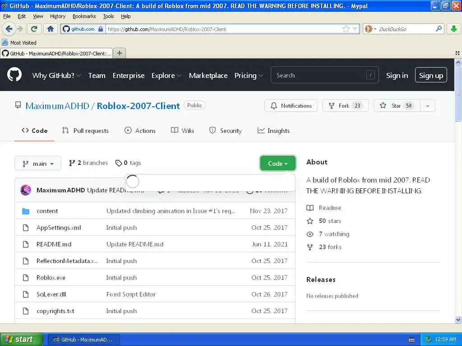Click the GitHub octocat logo

(x=14, y=75)
